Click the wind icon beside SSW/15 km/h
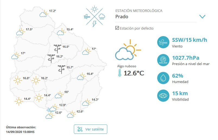The image size is (218, 140). point(163,42)
